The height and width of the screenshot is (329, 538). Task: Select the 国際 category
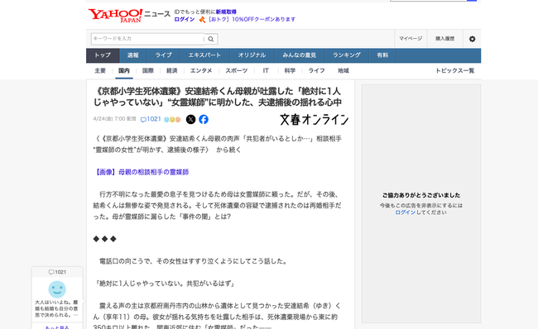[x=148, y=70]
